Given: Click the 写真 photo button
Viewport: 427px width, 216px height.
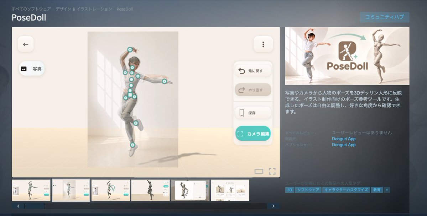Looking at the screenshot, I should pos(32,69).
